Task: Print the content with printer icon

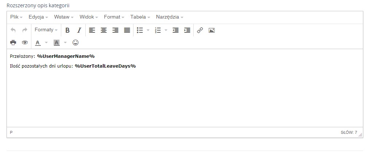Action: (13, 43)
